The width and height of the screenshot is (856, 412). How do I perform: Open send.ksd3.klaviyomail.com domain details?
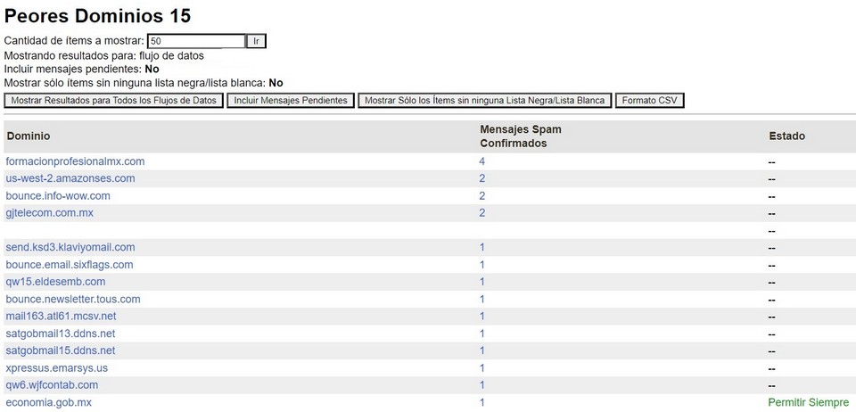pyautogui.click(x=70, y=247)
